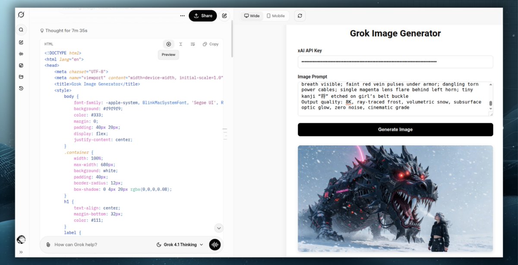Switch preview to Mobile view
The height and width of the screenshot is (265, 518).
tap(276, 16)
